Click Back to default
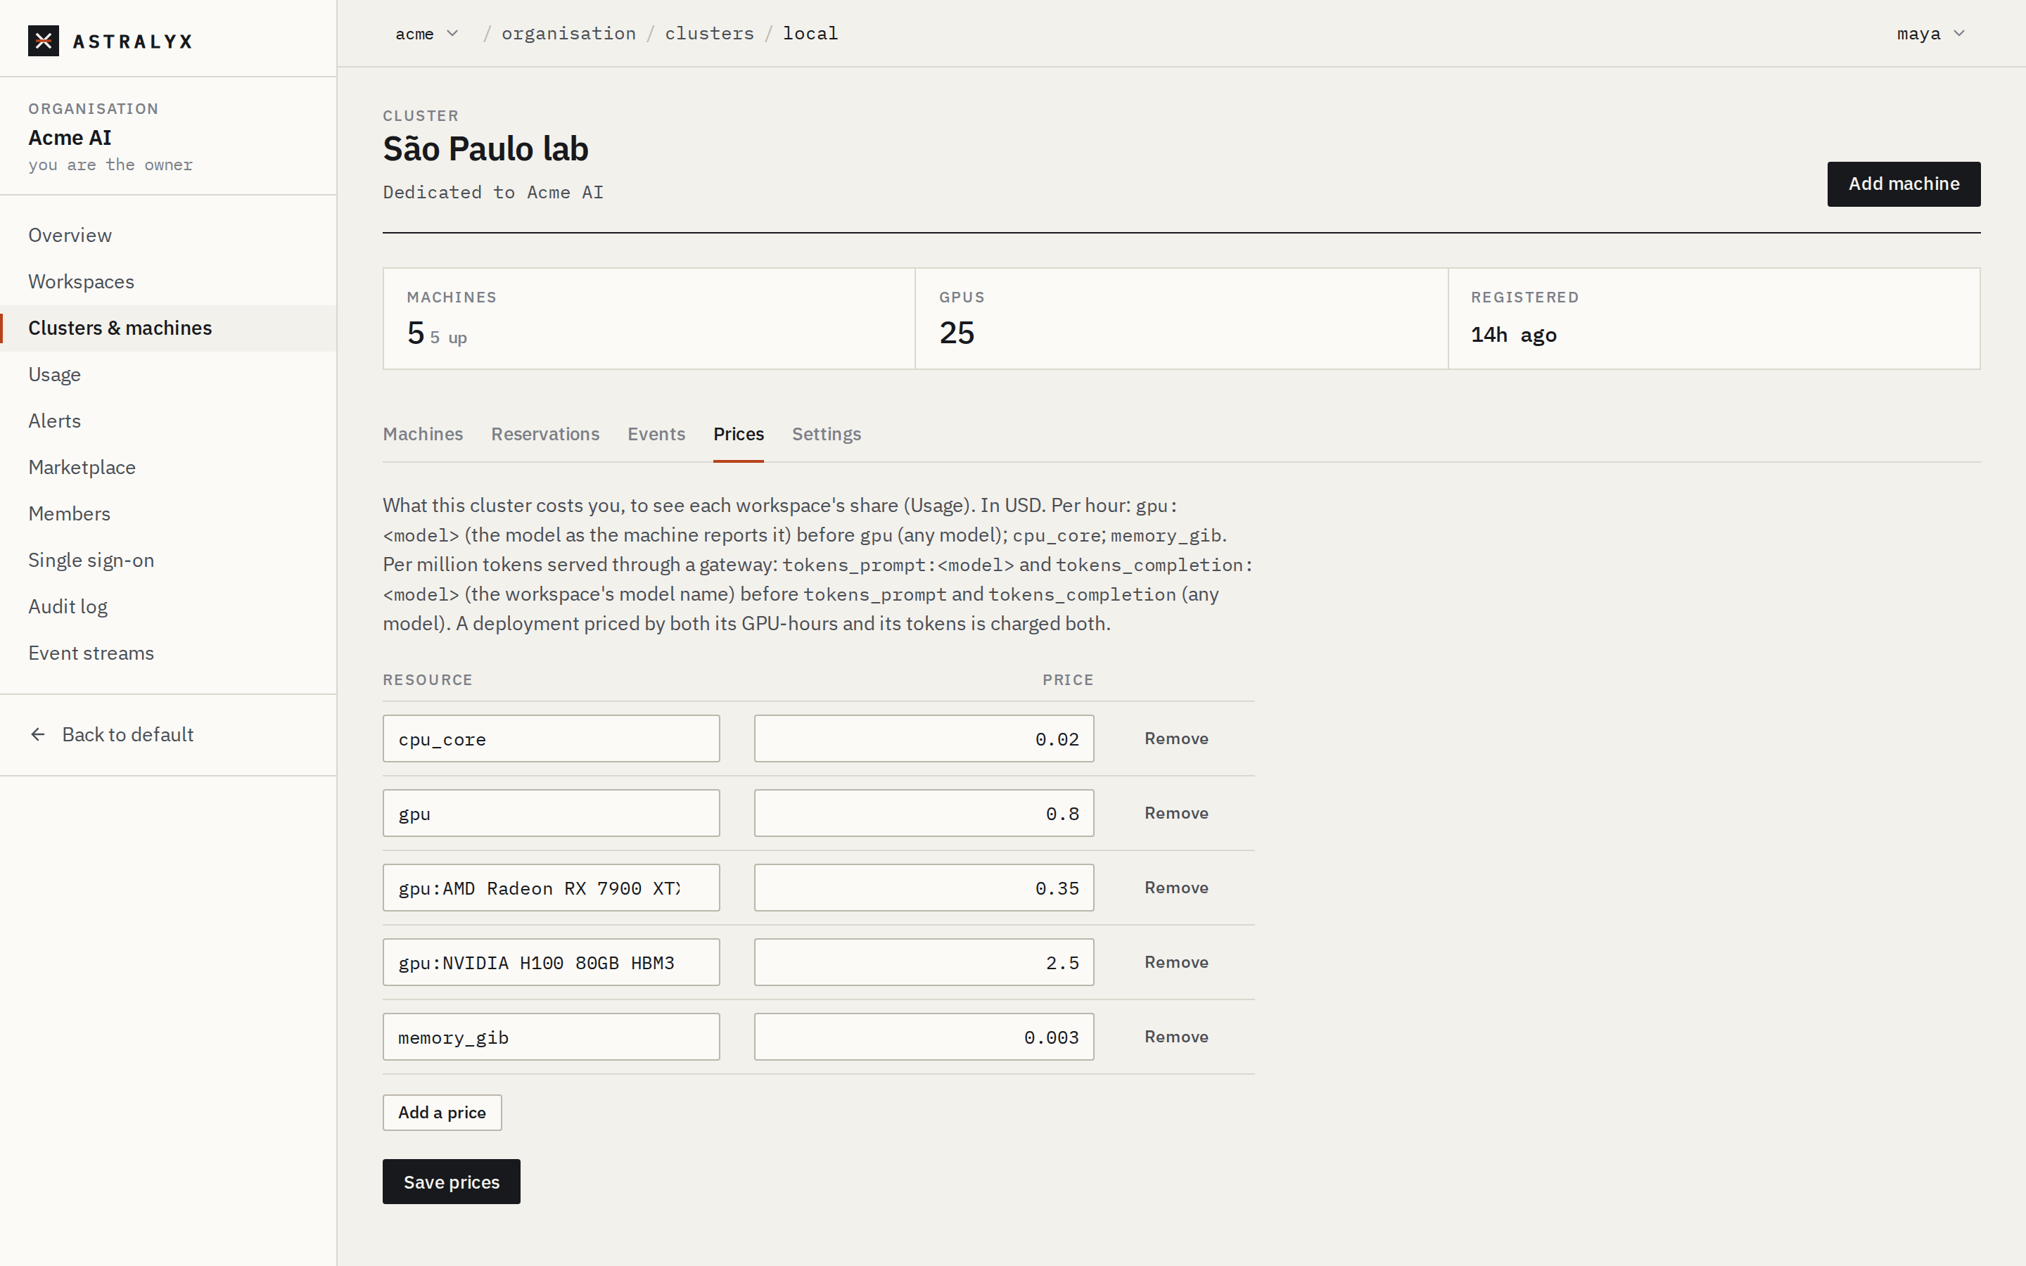 [168, 734]
